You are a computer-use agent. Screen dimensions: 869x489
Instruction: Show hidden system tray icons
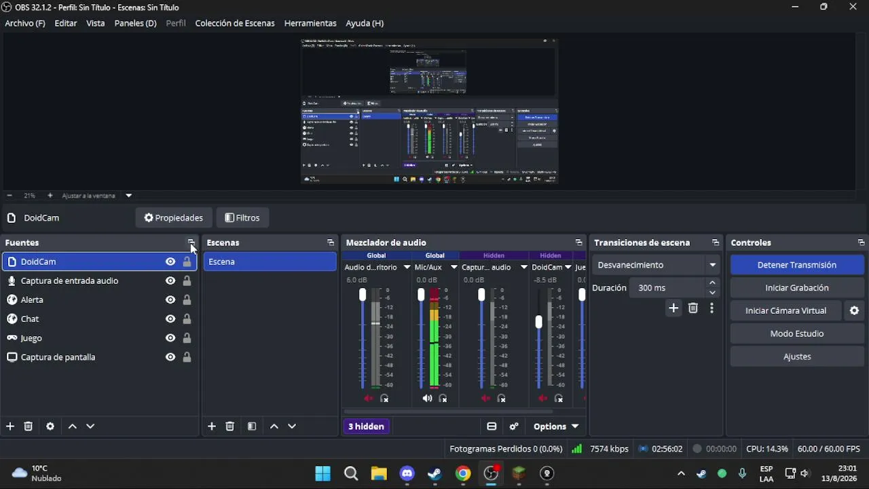[682, 473]
